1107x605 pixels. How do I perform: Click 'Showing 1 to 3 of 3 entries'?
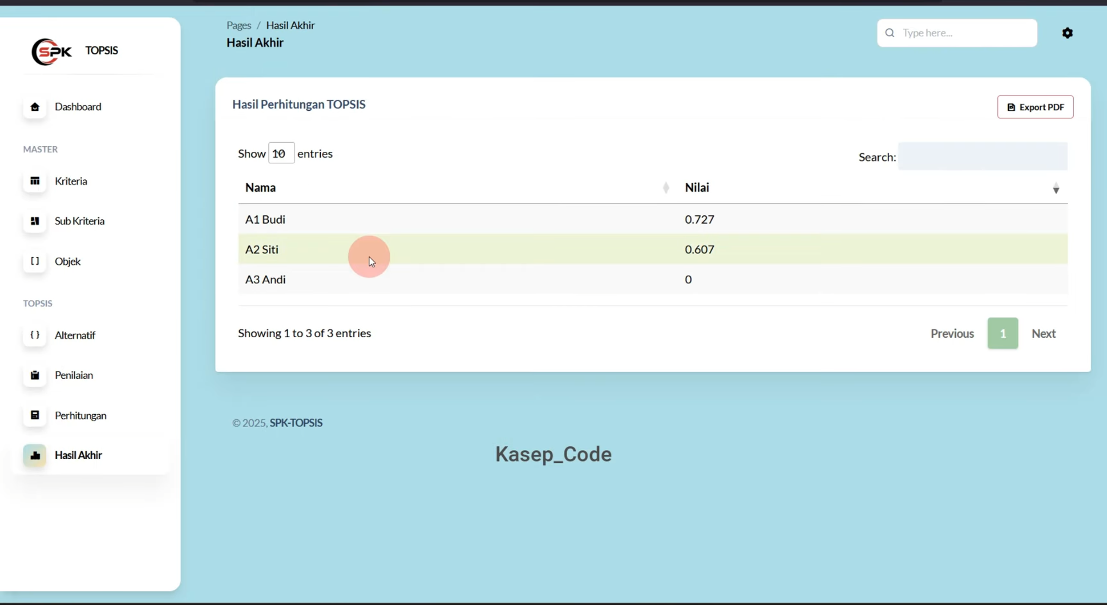click(304, 333)
